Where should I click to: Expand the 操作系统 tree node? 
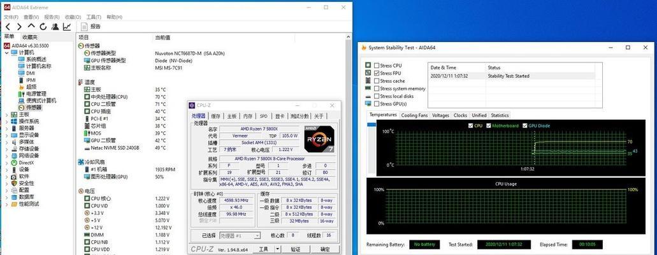point(6,121)
